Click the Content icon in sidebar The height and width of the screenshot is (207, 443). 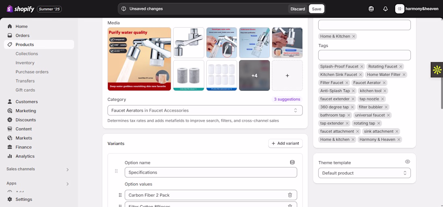pyautogui.click(x=10, y=129)
